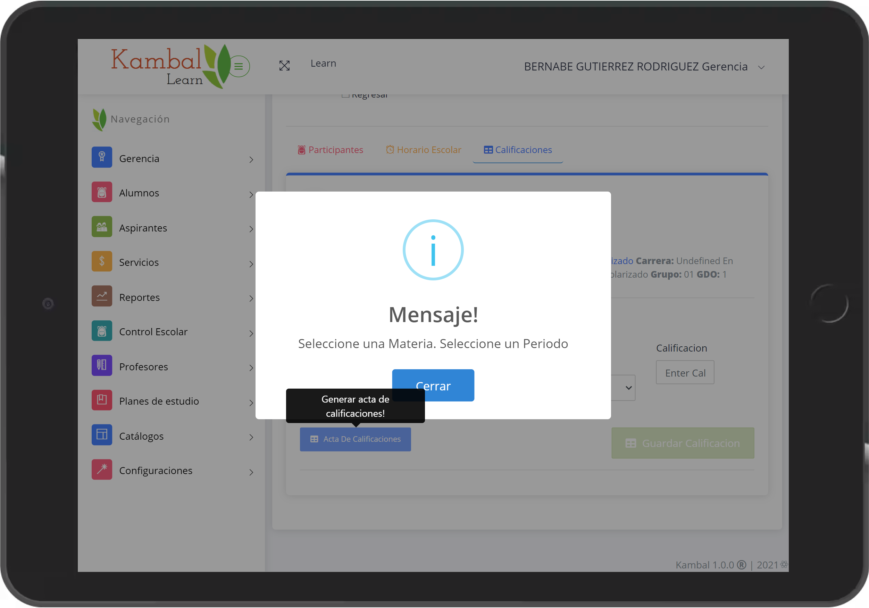Click Guardar Calificacion button
869x608 pixels.
pos(683,442)
